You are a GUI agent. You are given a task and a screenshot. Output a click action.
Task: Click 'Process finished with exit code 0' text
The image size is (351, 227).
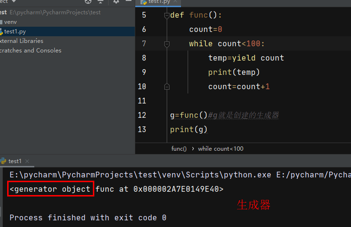pos(88,218)
